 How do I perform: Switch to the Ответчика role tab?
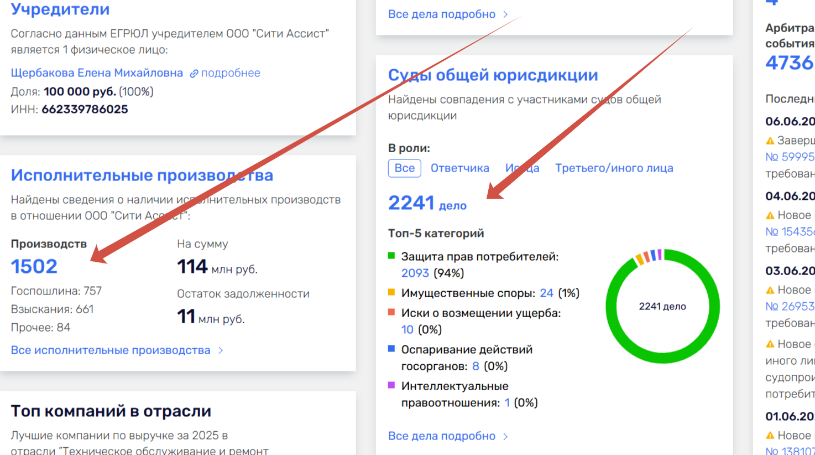point(459,168)
